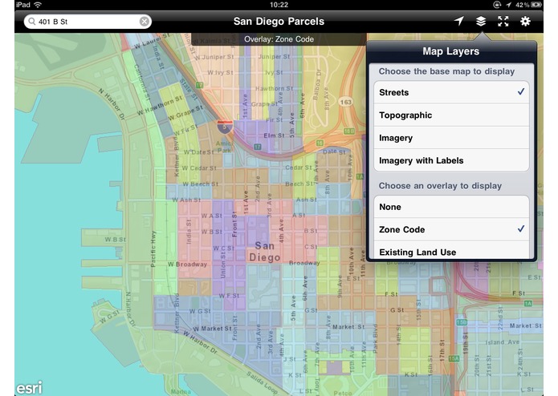Tap the Salida Loop label

(x=263, y=382)
